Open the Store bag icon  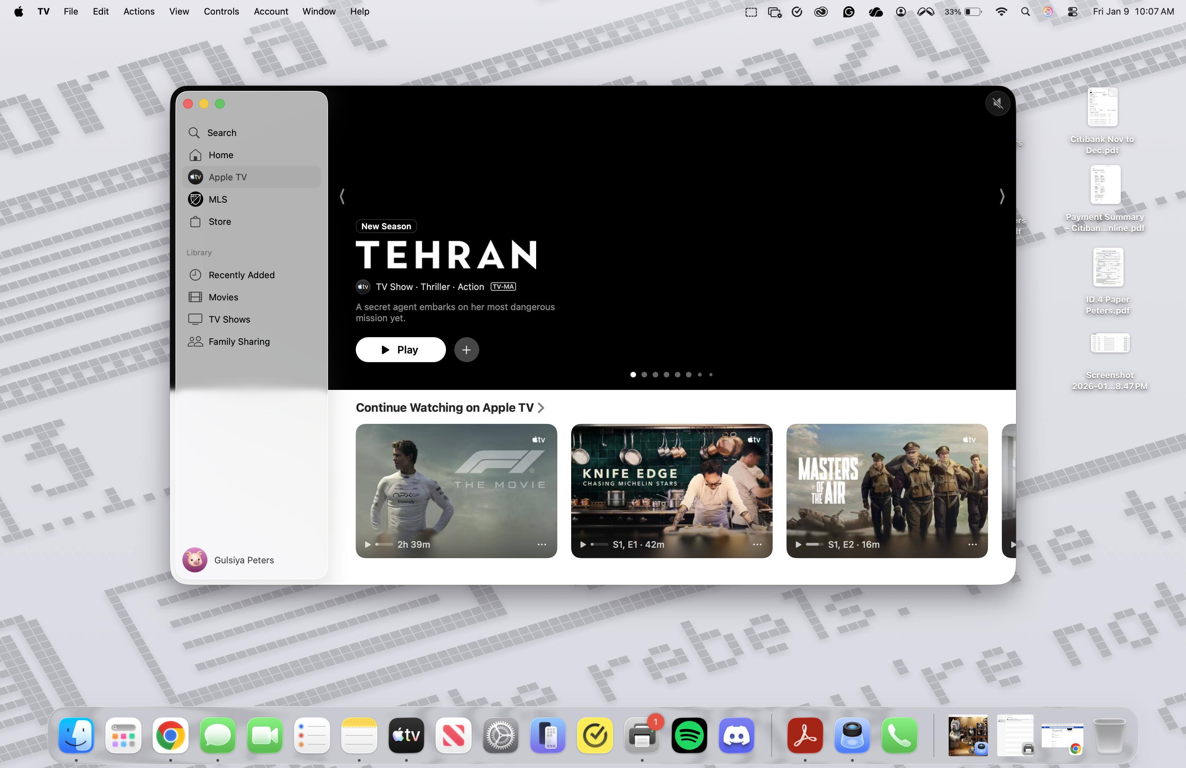point(195,222)
